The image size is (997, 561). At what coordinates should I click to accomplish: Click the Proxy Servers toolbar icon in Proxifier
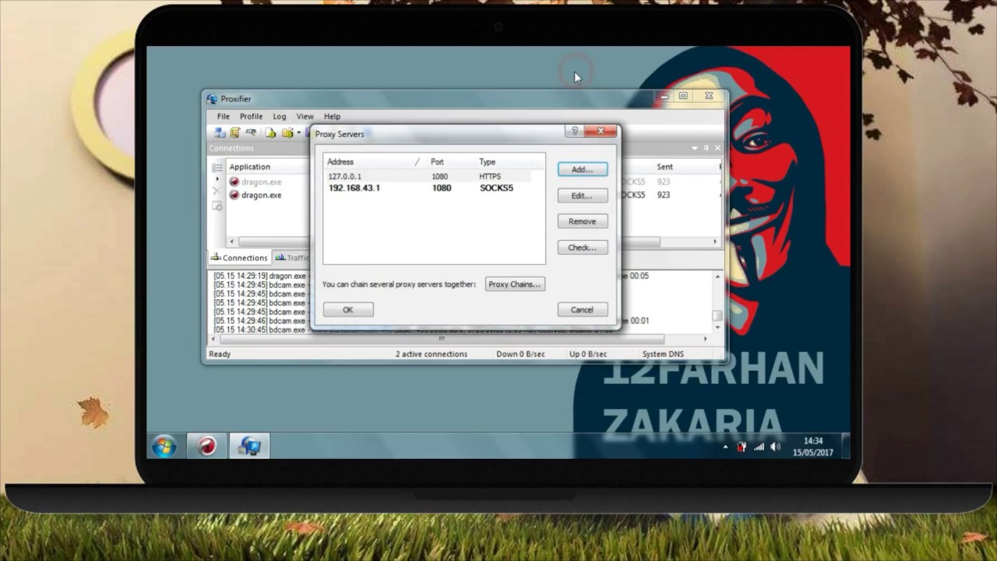tap(220, 133)
